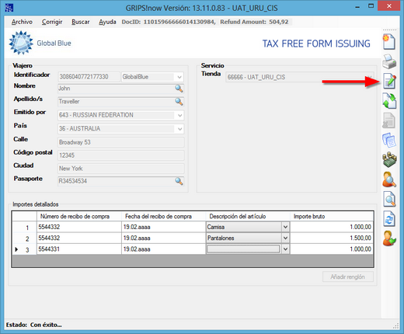Screen dimensions: 404x334
Task: Minimize the GRIPS!now window
Action: point(357,7)
